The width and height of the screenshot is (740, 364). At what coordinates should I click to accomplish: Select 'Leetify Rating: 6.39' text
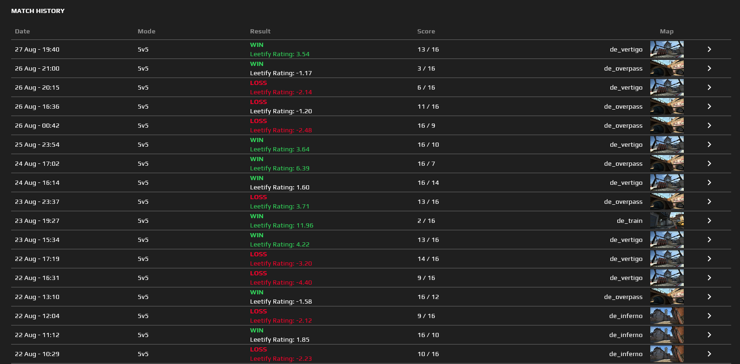[x=280, y=168]
